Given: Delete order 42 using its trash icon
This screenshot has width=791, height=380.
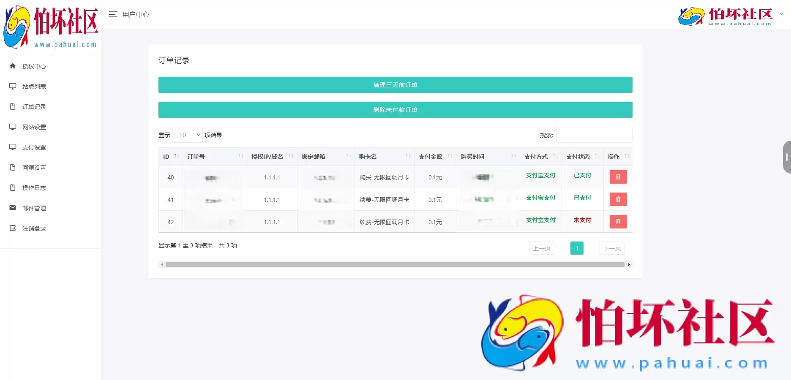Looking at the screenshot, I should coord(618,221).
